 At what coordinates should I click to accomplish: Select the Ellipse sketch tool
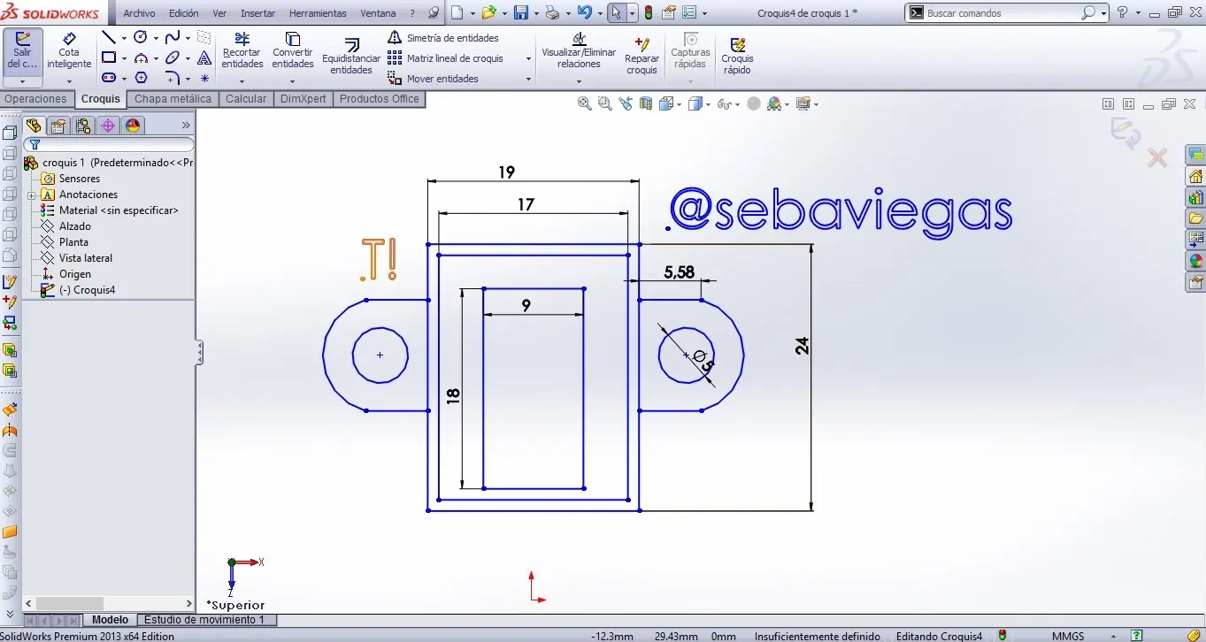click(x=173, y=57)
